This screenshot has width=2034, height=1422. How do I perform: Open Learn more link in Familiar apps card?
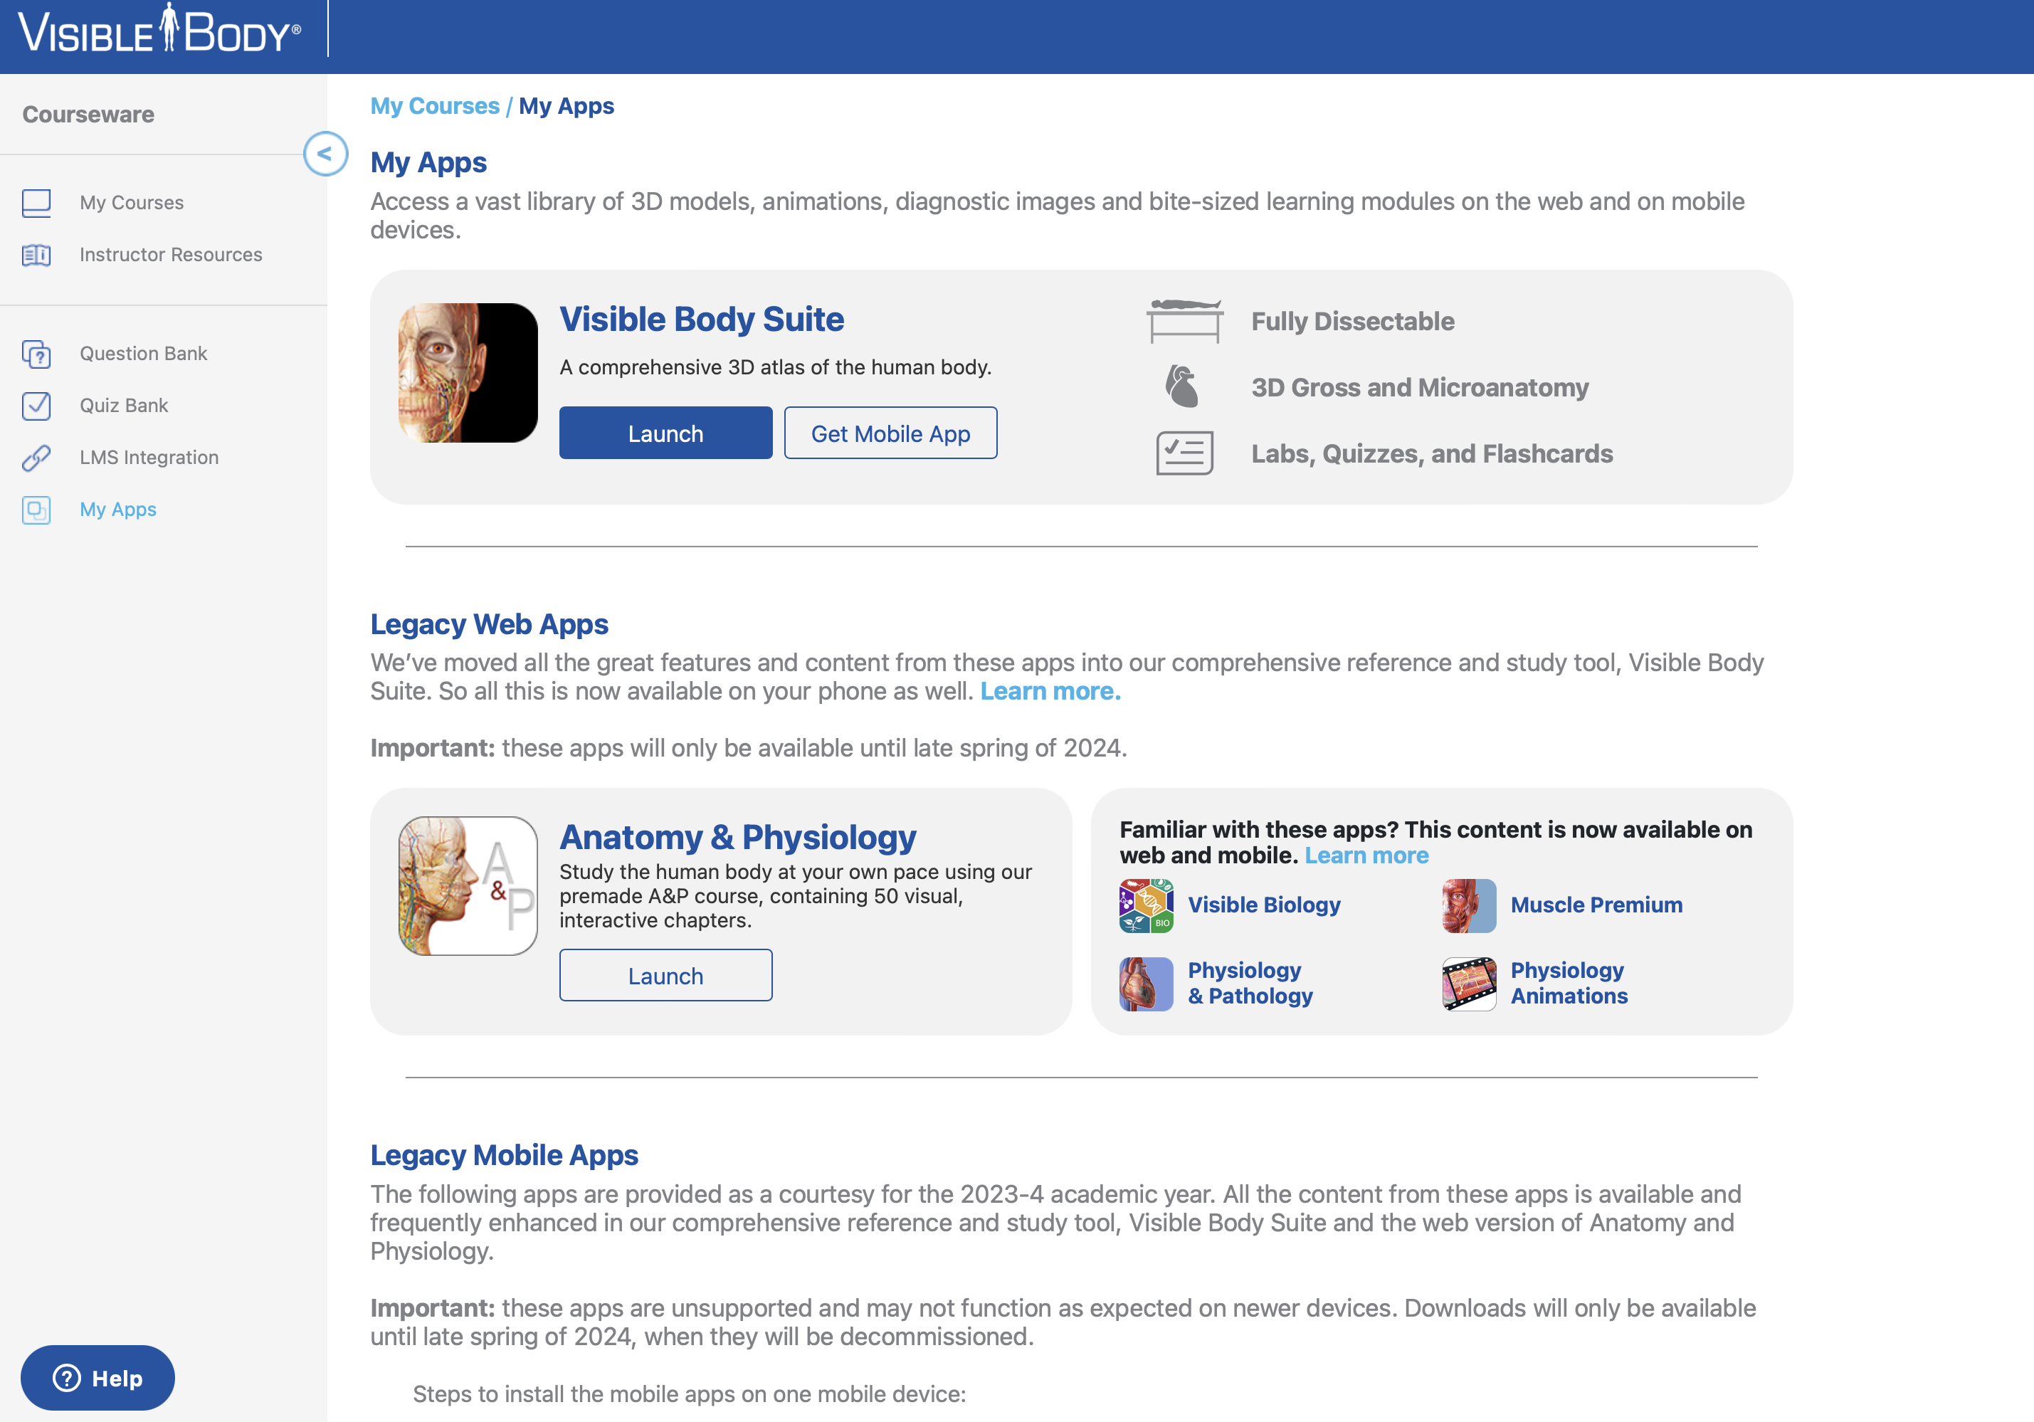(x=1366, y=856)
